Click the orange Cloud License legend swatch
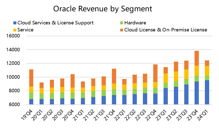The height and width of the screenshot is (130, 219). point(122,30)
